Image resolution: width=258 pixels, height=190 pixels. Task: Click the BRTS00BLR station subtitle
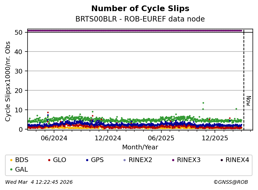(140, 19)
